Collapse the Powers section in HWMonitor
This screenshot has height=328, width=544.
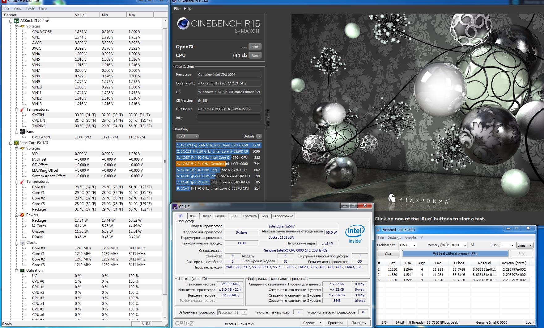(x=17, y=215)
